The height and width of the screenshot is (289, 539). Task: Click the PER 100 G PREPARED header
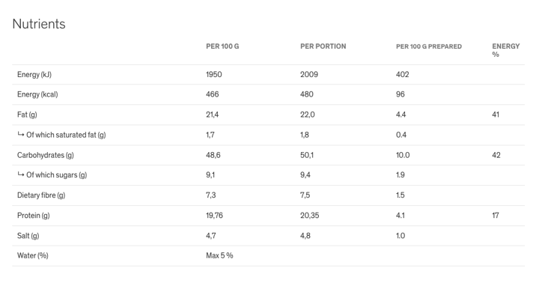429,46
